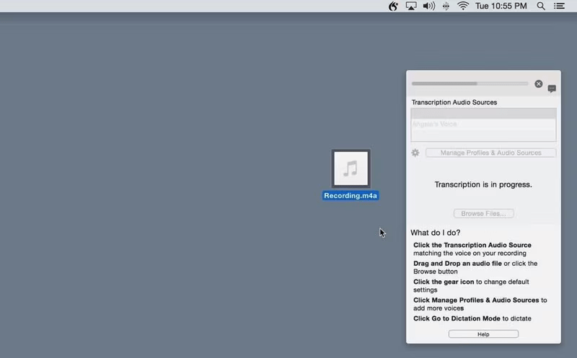Screen dimensions: 577x358
Task: Open the Dragon flame menu bar icon
Action: click(x=393, y=6)
